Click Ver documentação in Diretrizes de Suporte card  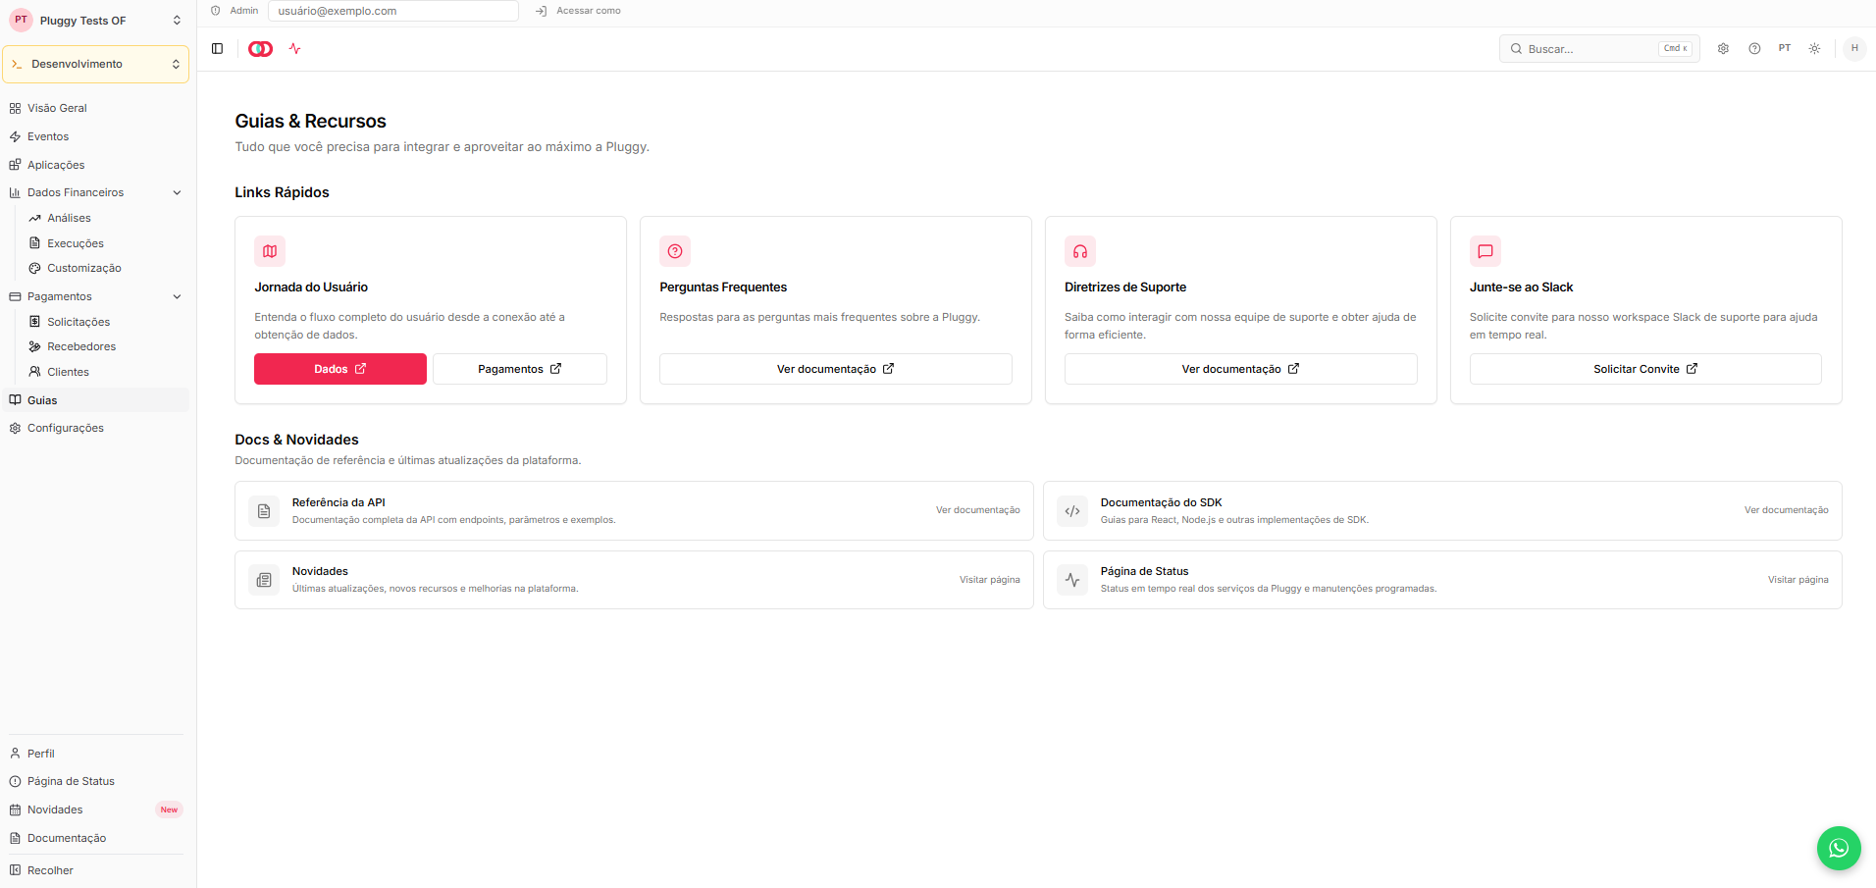click(1240, 369)
